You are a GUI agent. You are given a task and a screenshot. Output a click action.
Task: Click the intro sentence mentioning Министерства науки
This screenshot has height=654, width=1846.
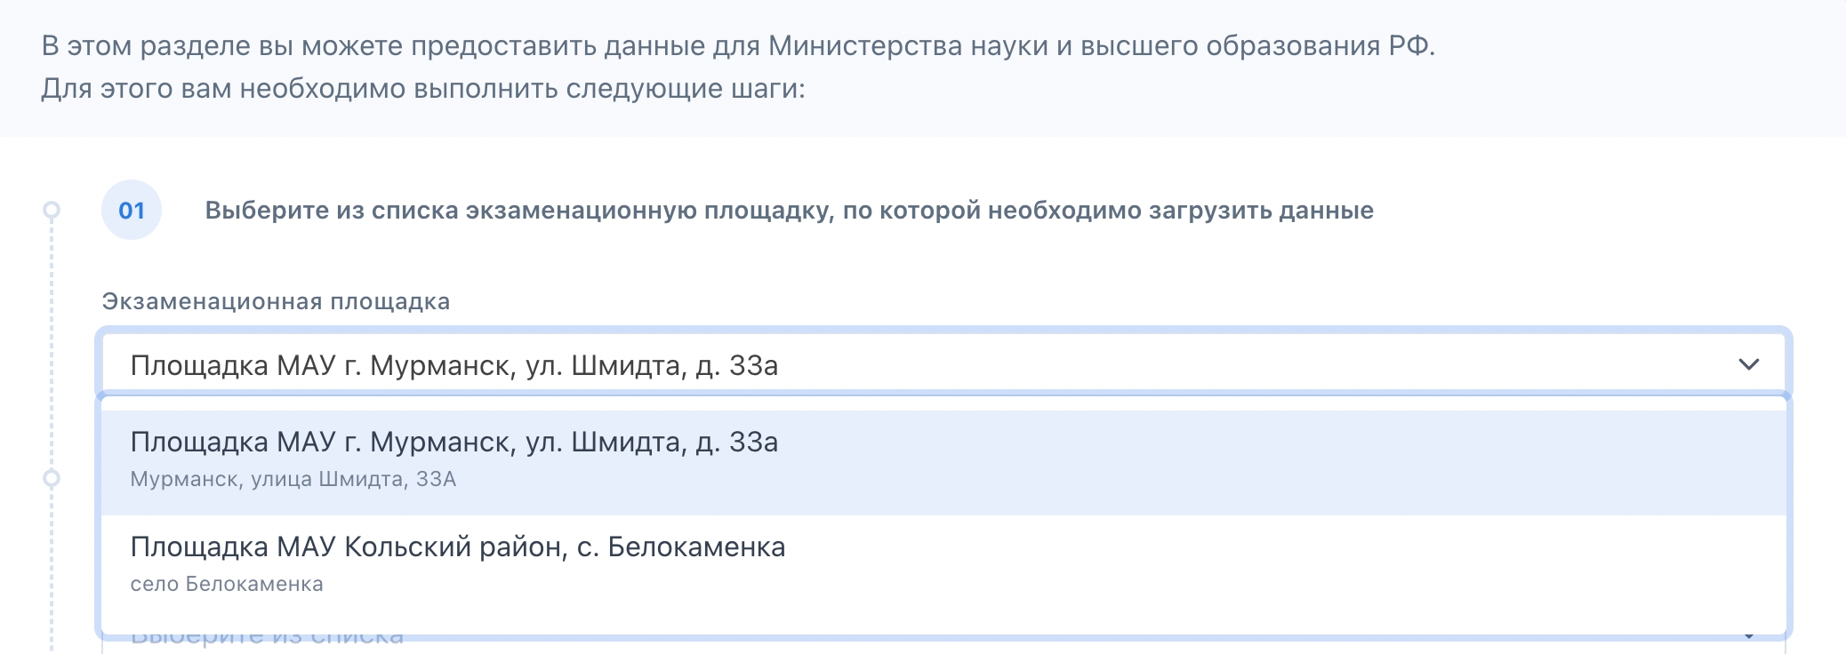coord(738,45)
